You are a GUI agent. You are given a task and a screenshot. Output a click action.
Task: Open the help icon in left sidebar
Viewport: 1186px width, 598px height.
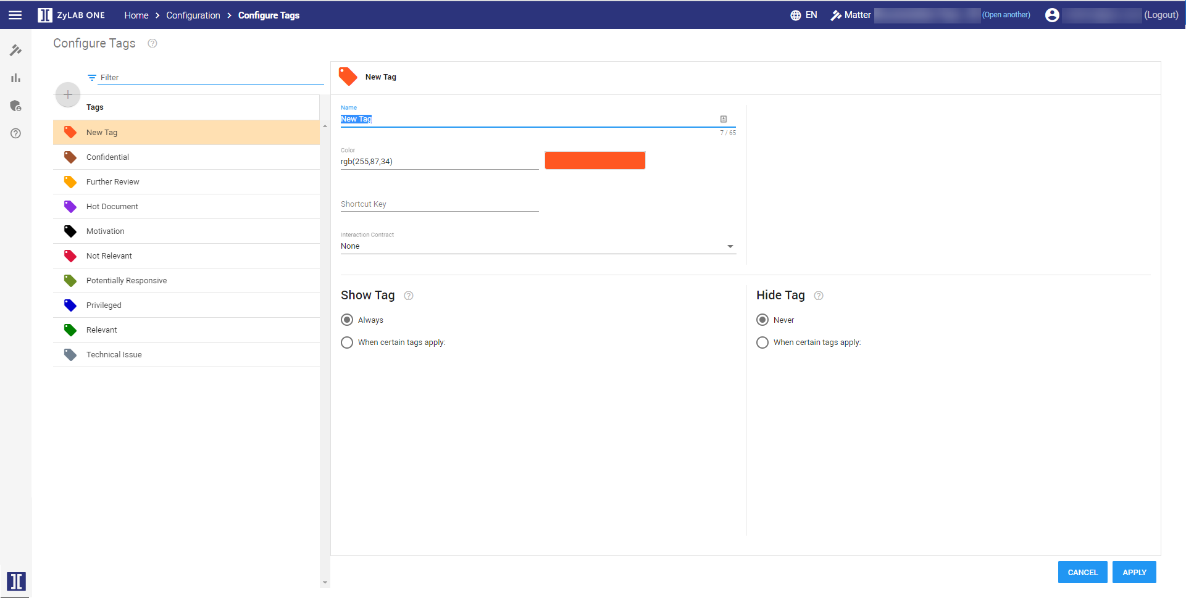click(16, 133)
